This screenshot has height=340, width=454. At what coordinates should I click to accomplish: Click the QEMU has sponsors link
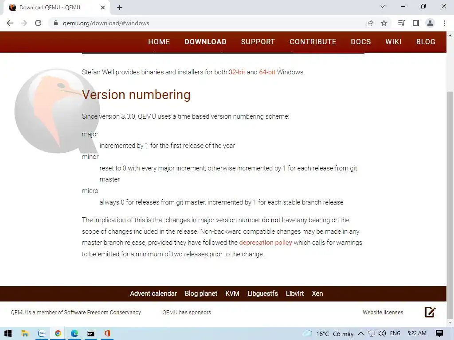coord(187,313)
